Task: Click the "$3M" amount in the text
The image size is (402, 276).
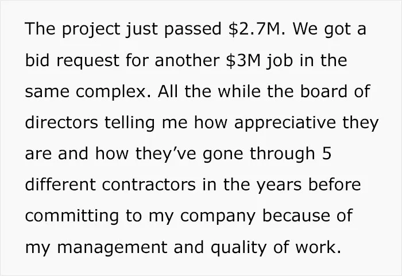Action: point(243,60)
